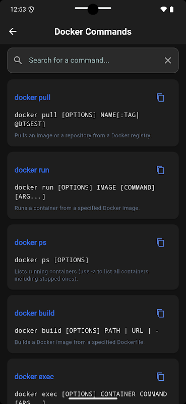Tap the shield icon in status bar
The width and height of the screenshot is (186, 404).
pyautogui.click(x=31, y=10)
